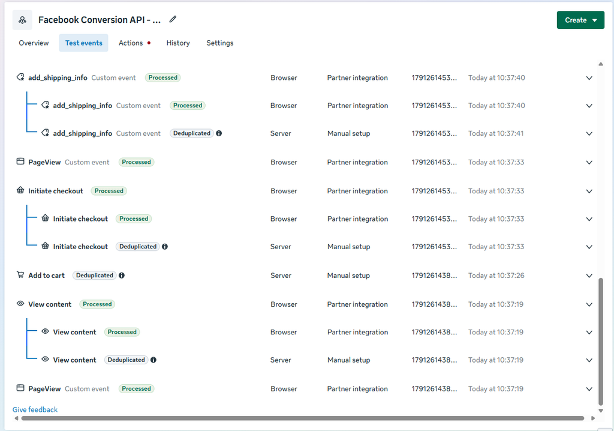Click cursor icon of nested Browser add_shipping_info row
This screenshot has height=431, width=614.
tap(46, 105)
